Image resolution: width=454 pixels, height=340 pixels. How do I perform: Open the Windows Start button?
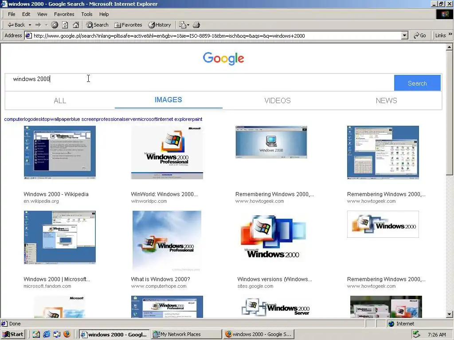[x=13, y=334]
